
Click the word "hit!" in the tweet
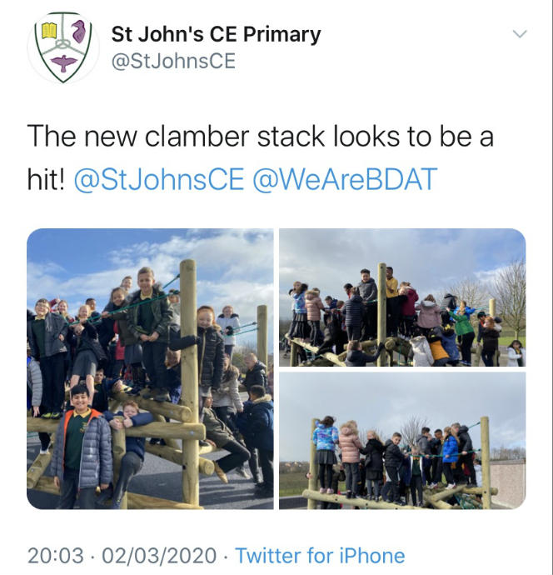[x=46, y=180]
